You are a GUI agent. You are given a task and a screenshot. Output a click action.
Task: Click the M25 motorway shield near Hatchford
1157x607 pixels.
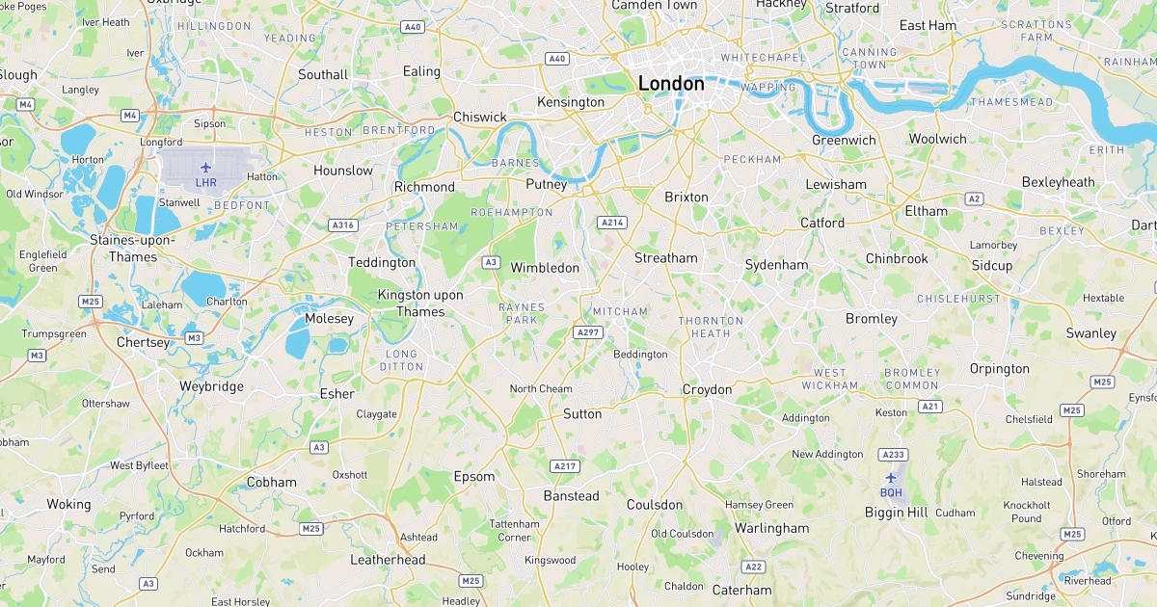(311, 528)
